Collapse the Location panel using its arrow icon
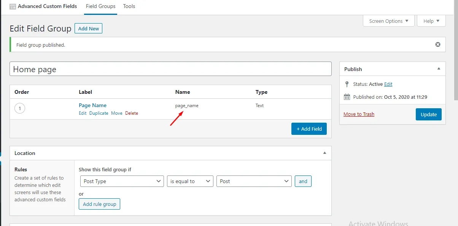Viewport: 458px width, 226px height. click(x=324, y=153)
